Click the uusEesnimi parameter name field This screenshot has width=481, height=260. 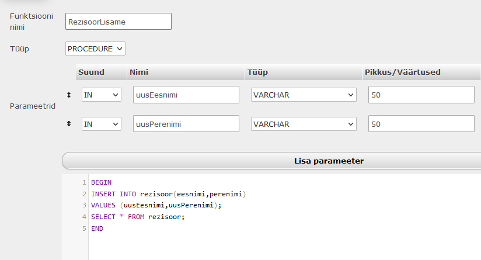pos(186,95)
